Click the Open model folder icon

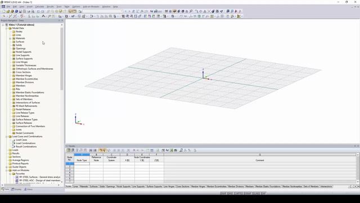(x=8, y=11)
